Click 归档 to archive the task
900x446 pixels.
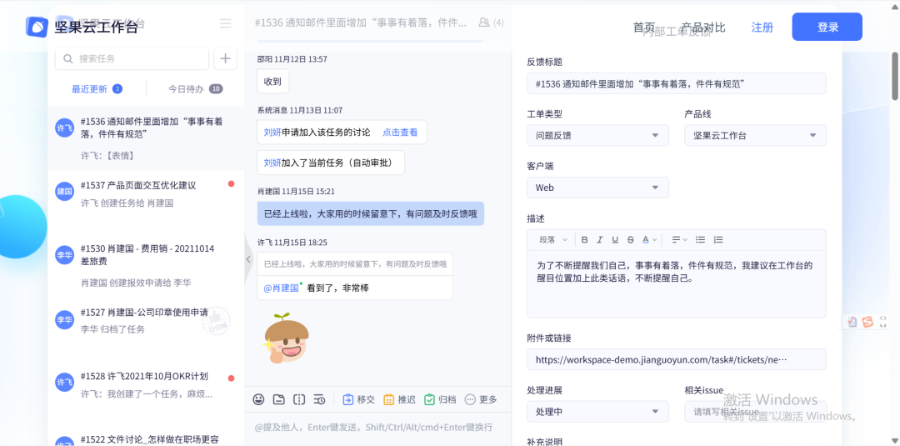tap(440, 399)
